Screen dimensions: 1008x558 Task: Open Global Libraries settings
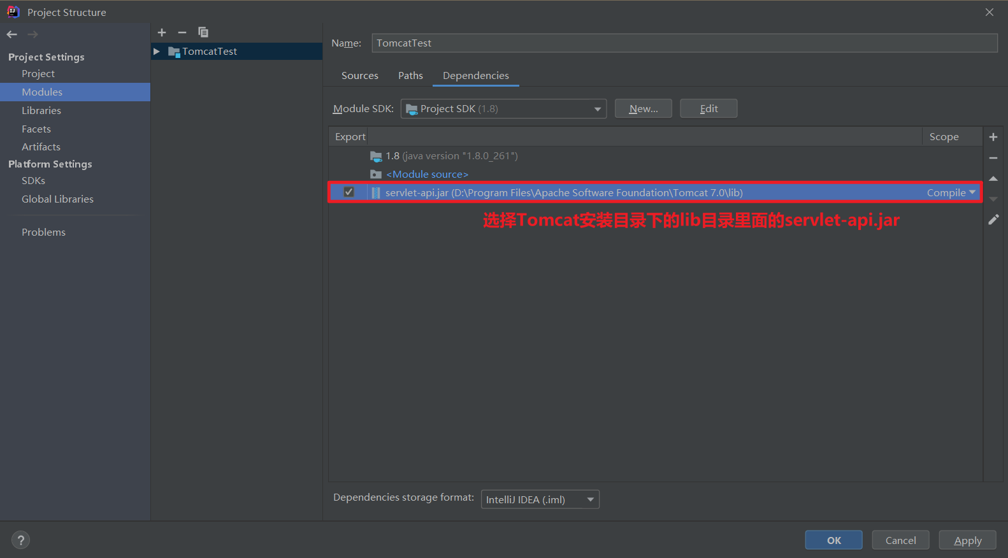57,199
